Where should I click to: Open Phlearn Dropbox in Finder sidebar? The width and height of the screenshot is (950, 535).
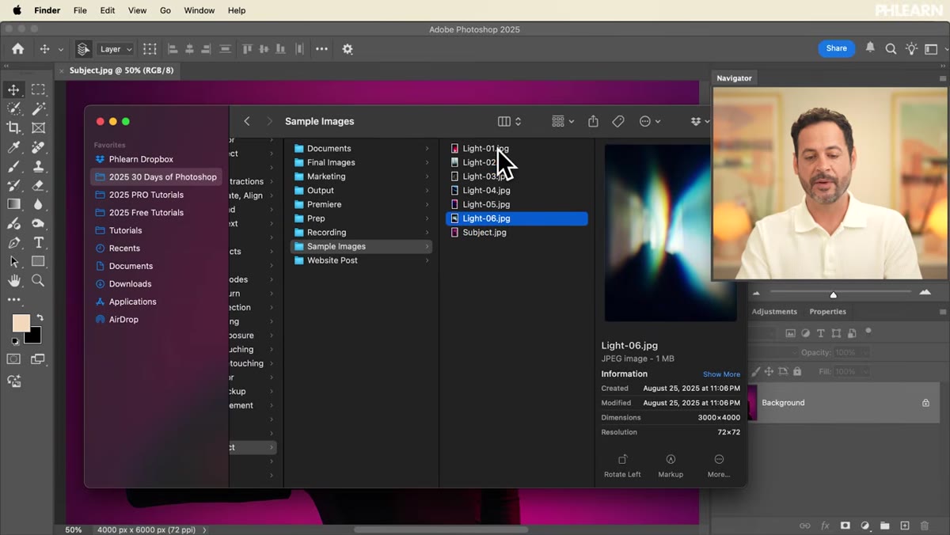point(141,159)
